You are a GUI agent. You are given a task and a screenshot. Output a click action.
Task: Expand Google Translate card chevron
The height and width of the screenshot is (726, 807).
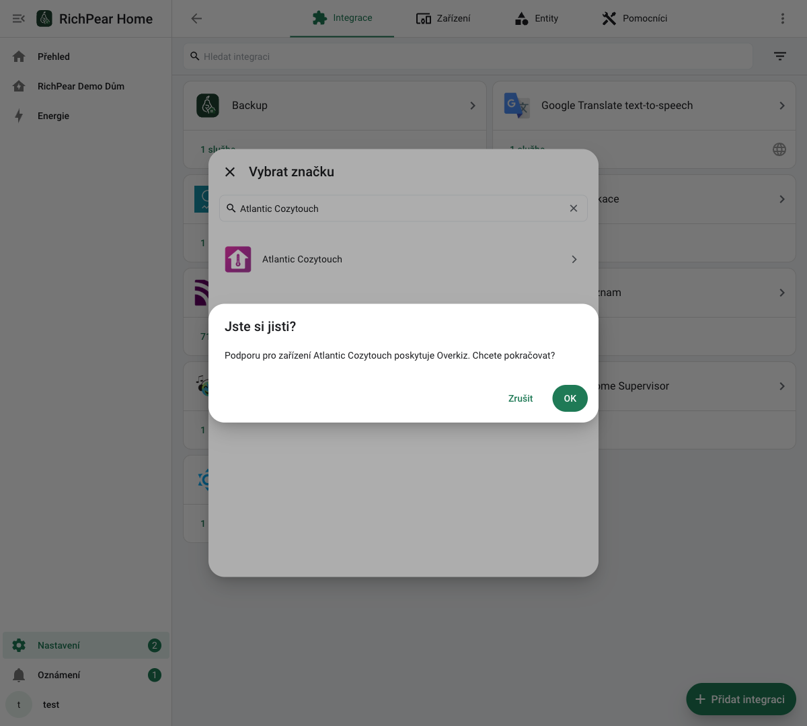(782, 106)
